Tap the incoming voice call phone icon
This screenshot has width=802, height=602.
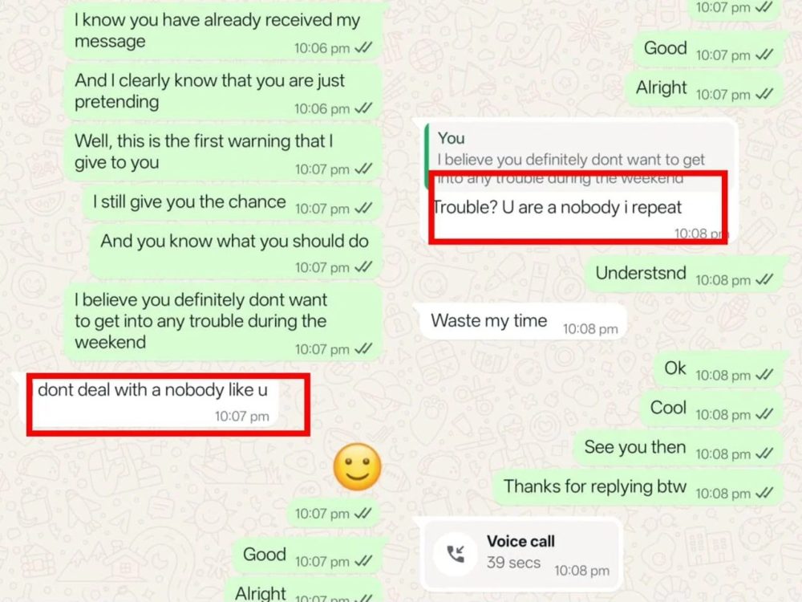[456, 555]
